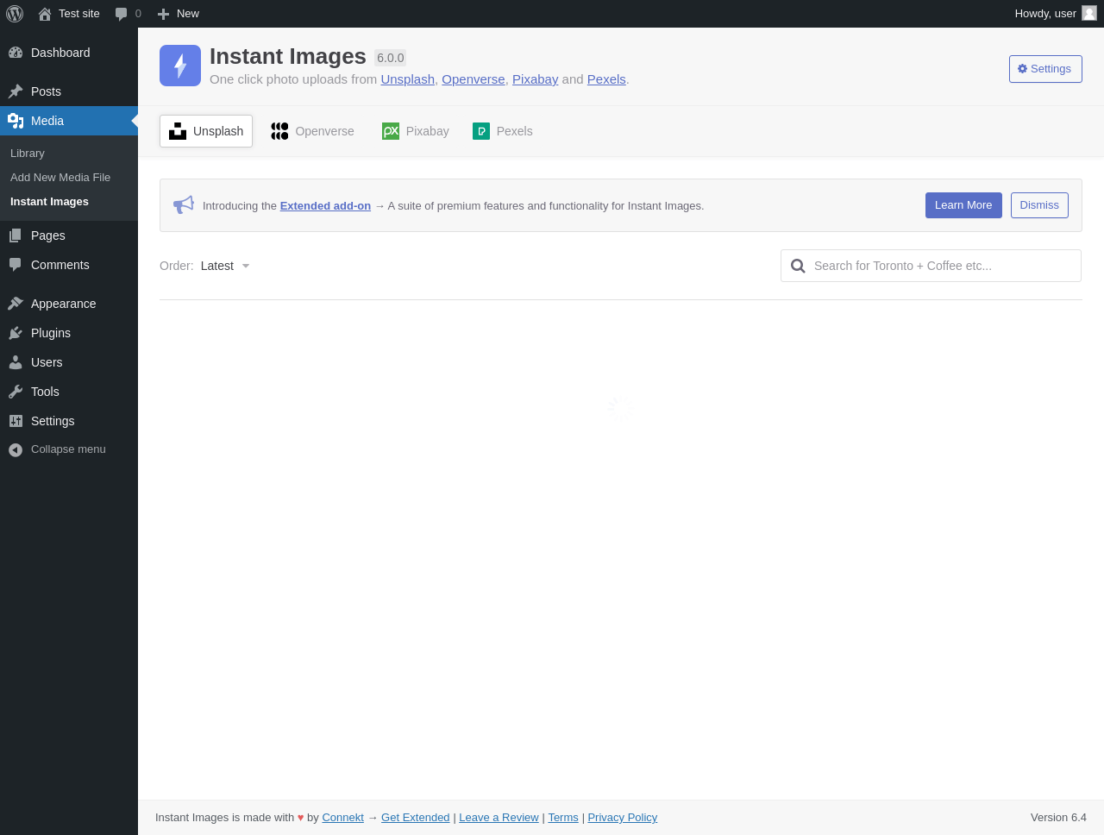The image size is (1104, 835).
Task: Dismiss the Extended add-on notice
Action: (x=1039, y=205)
